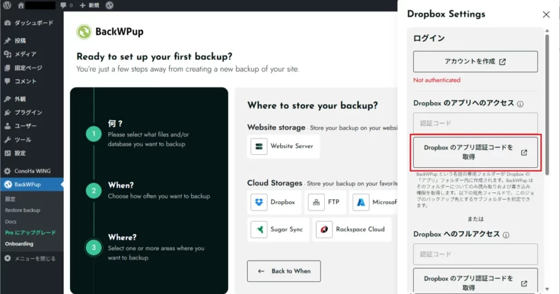Select the Dropbox cloud storage icon
This screenshot has width=560, height=294.
[x=259, y=202]
